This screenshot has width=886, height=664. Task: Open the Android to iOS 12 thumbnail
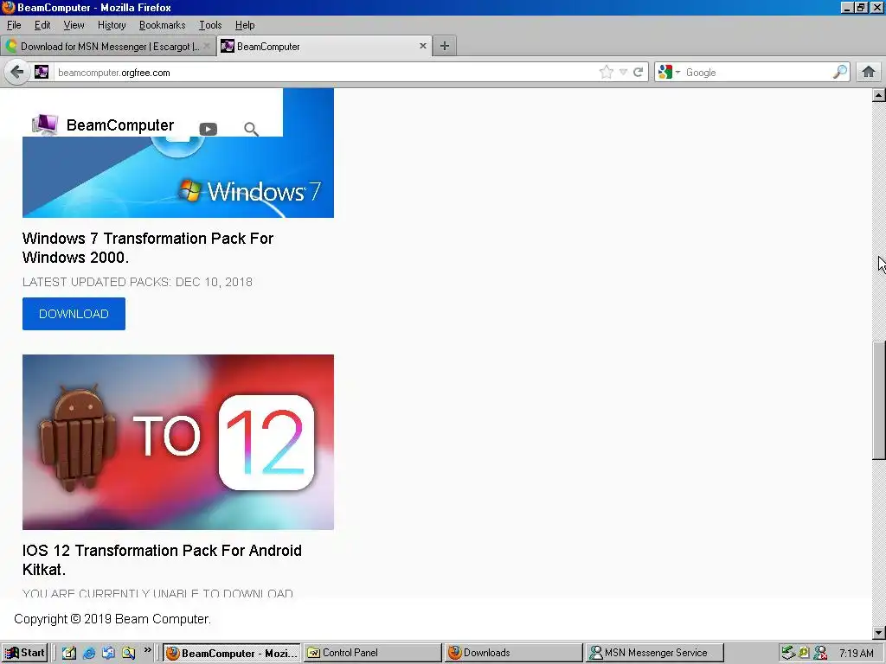tap(178, 442)
